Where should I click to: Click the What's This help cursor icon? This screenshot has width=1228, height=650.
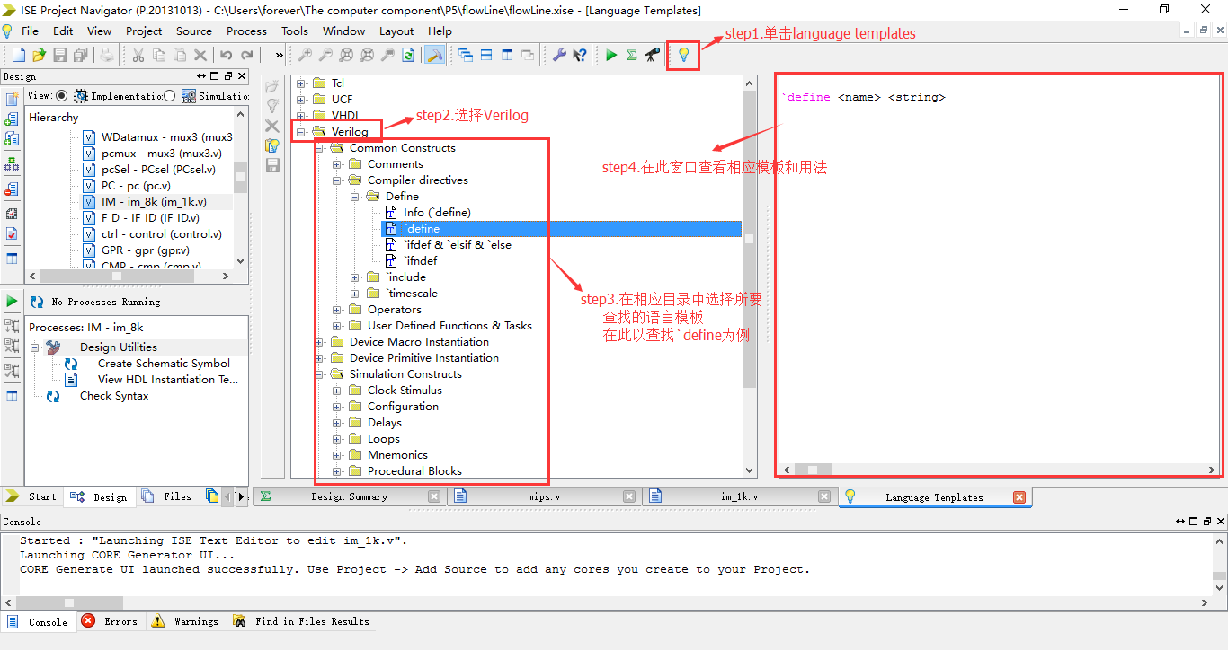click(x=580, y=55)
